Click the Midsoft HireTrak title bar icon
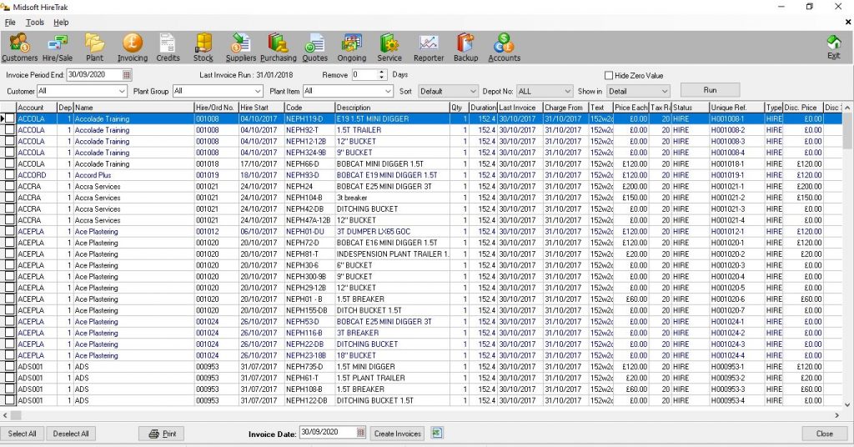The image size is (854, 447). tap(6, 7)
